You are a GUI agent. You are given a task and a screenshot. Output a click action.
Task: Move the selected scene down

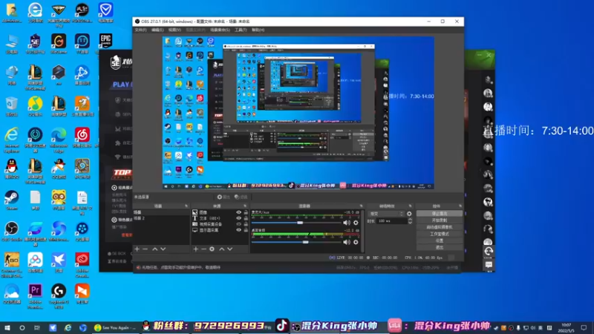[x=163, y=249]
